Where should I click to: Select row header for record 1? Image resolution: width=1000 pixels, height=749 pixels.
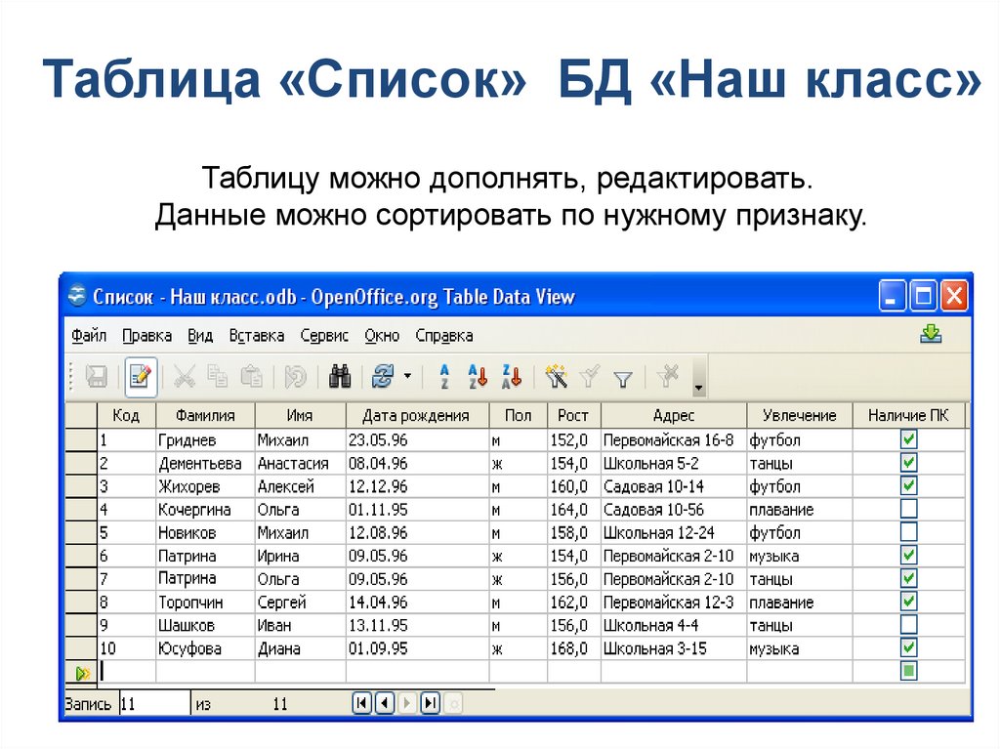point(81,439)
